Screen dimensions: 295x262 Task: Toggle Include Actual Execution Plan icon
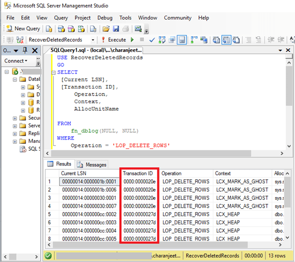click(194, 40)
